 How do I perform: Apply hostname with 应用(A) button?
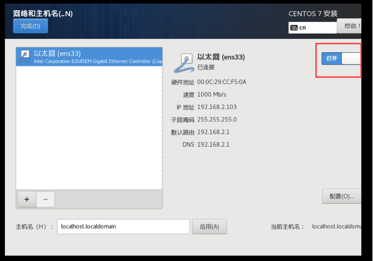point(209,226)
